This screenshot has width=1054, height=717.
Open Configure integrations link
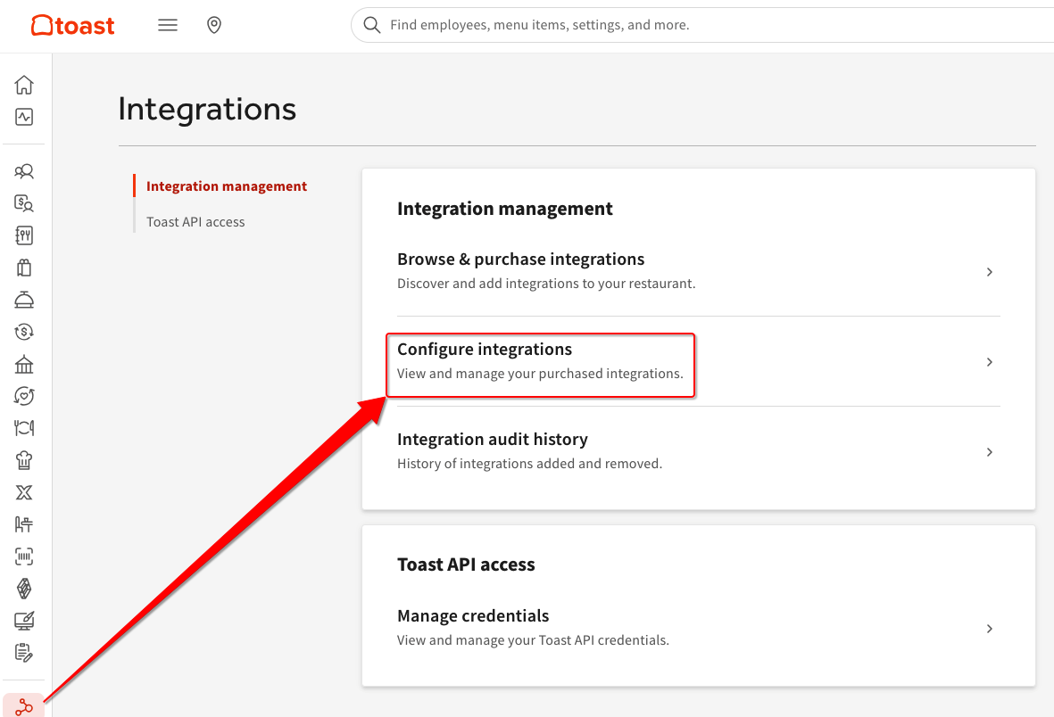coord(485,350)
